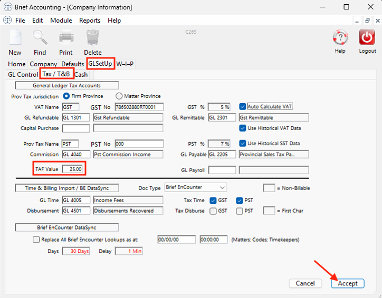Switch to the W-I-P tab
The width and height of the screenshot is (382, 298).
[125, 64]
